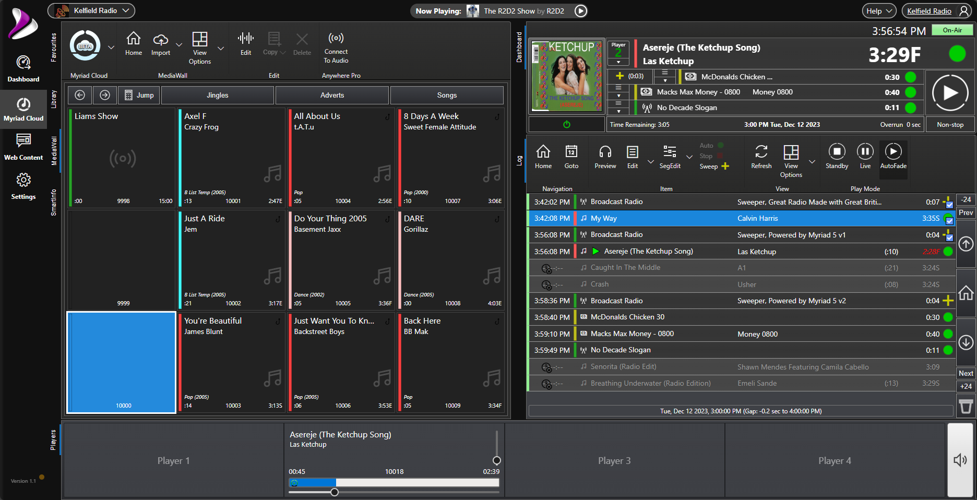Image resolution: width=977 pixels, height=500 pixels.
Task: Toggle the dashboard power icon
Action: pos(567,125)
